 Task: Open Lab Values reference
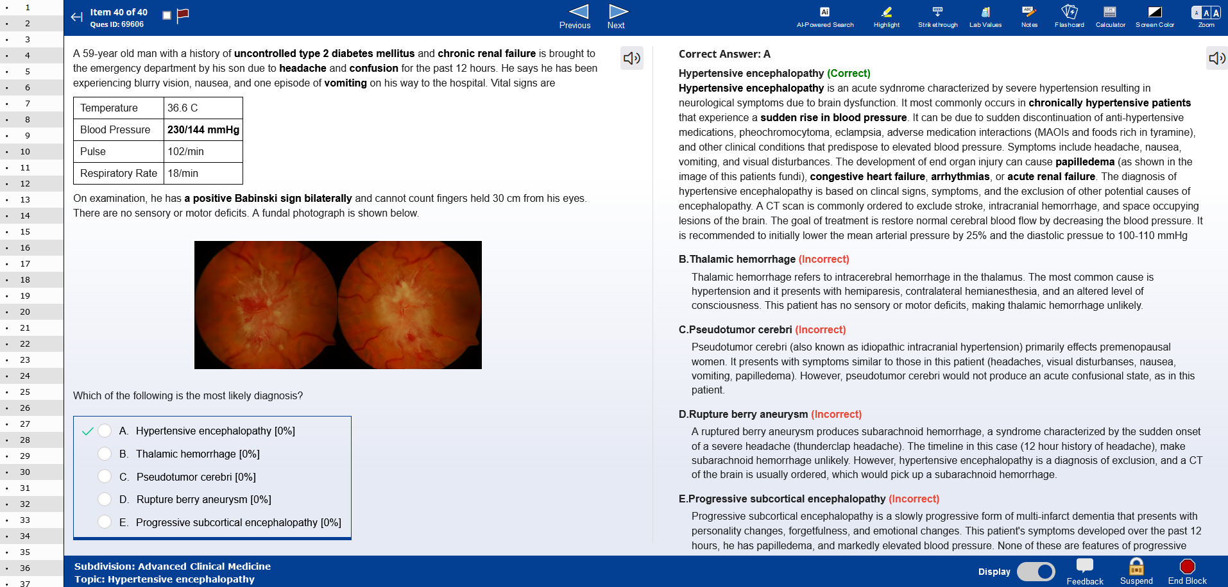point(985,17)
